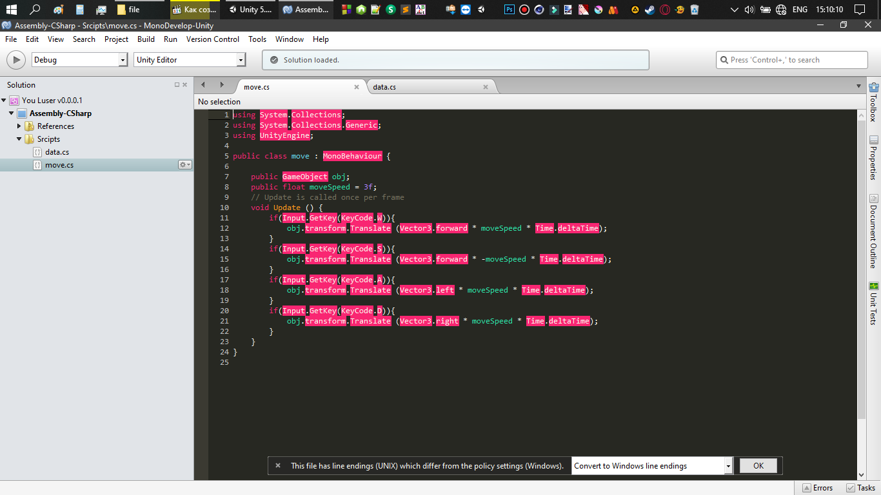Screen dimensions: 881x495
Task: Open the Convert to Windows line endings dropdown
Action: click(652, 465)
